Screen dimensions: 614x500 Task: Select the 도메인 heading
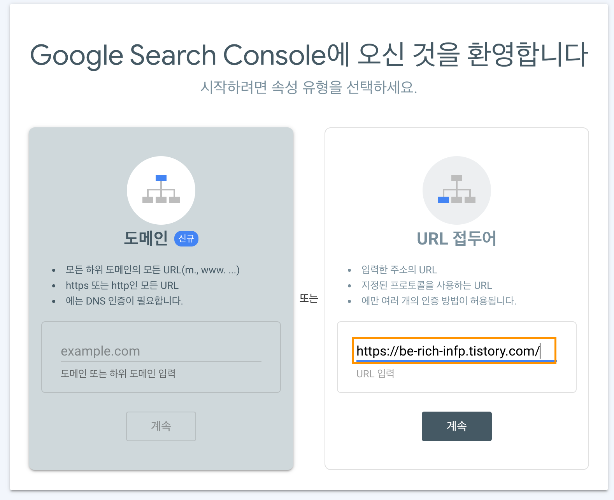(146, 238)
